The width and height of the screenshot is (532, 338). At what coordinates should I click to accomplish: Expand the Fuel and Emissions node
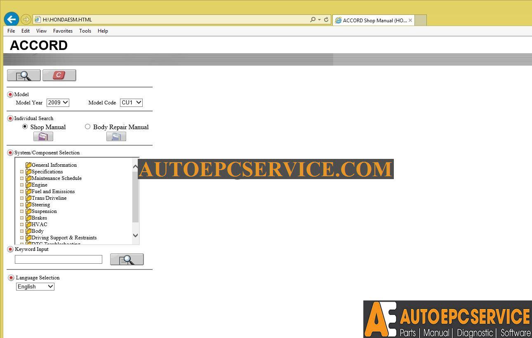[22, 191]
